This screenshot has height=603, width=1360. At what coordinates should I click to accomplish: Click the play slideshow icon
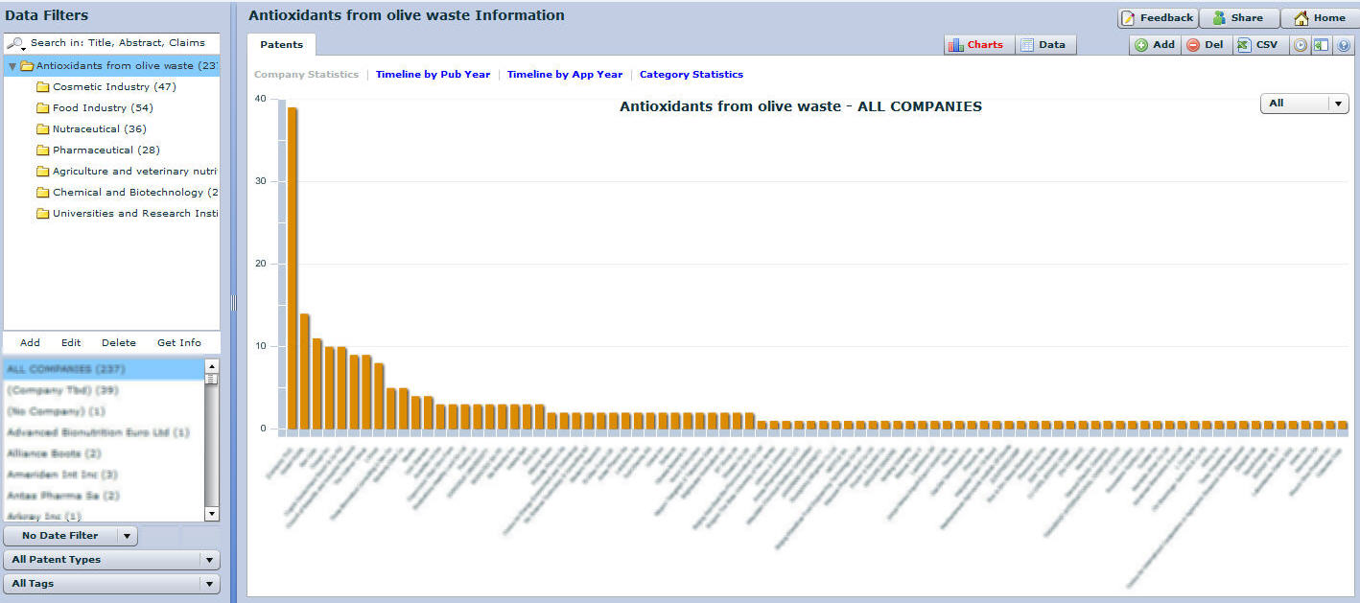pyautogui.click(x=1301, y=45)
